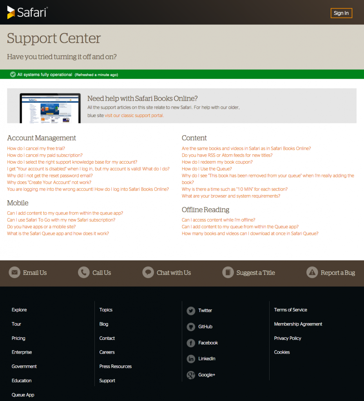Open Topics in the footer
364x401 pixels.
(x=106, y=310)
